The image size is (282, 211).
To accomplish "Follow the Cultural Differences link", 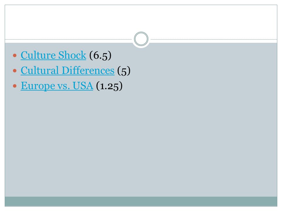I will tap(68, 70).
